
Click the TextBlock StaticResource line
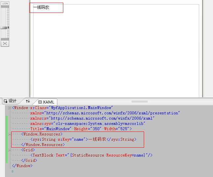coord(91,155)
